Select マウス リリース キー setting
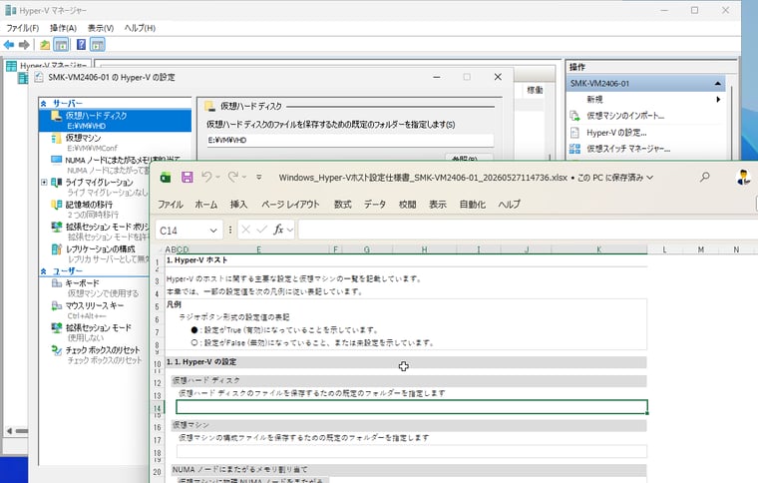758x483 pixels. point(95,305)
